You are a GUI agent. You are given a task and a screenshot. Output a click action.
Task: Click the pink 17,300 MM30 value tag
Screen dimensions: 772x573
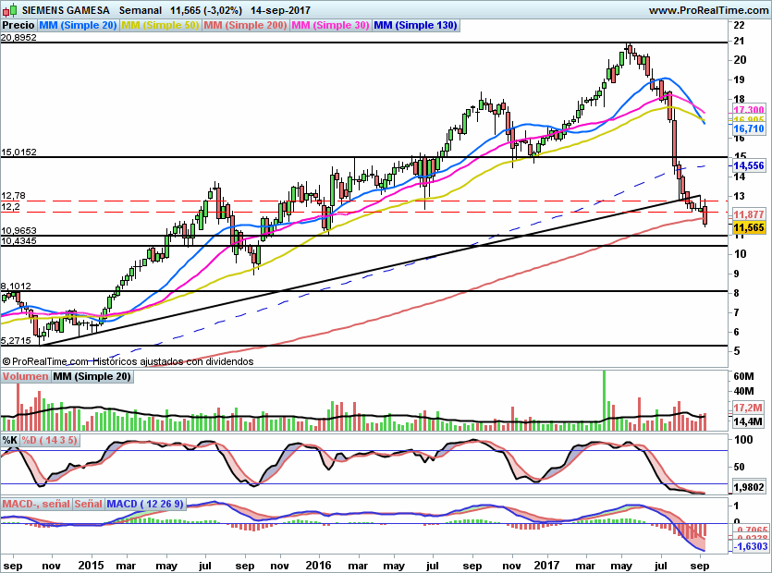tap(749, 110)
